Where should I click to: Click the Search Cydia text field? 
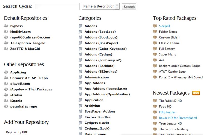[x=57, y=7]
